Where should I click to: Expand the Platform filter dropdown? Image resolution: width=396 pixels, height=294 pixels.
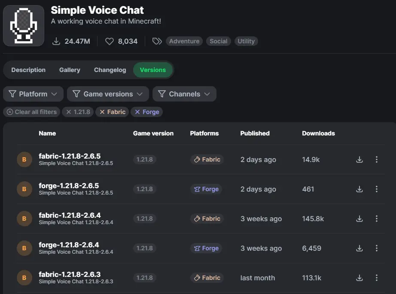(33, 94)
